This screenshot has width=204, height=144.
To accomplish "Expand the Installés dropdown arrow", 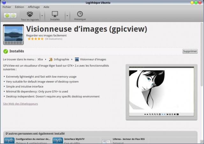I will coord(67,16).
